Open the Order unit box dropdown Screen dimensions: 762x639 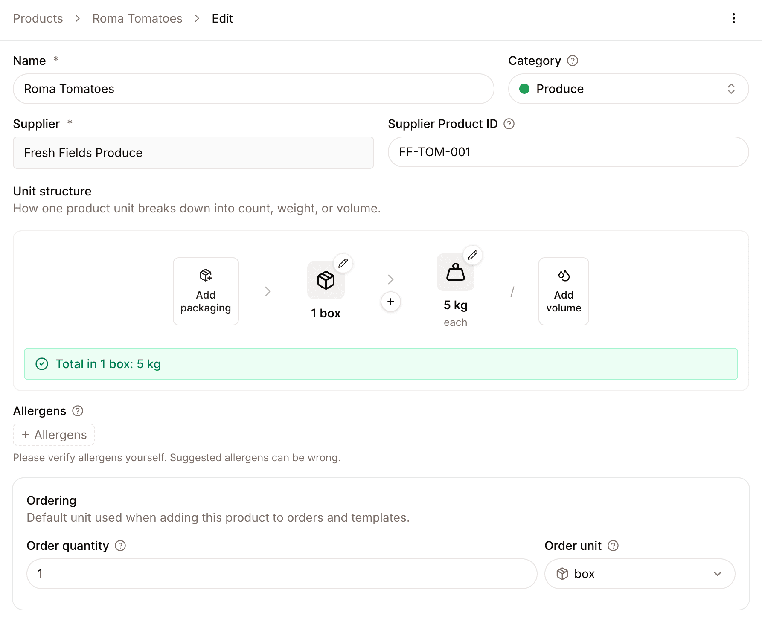pyautogui.click(x=640, y=574)
